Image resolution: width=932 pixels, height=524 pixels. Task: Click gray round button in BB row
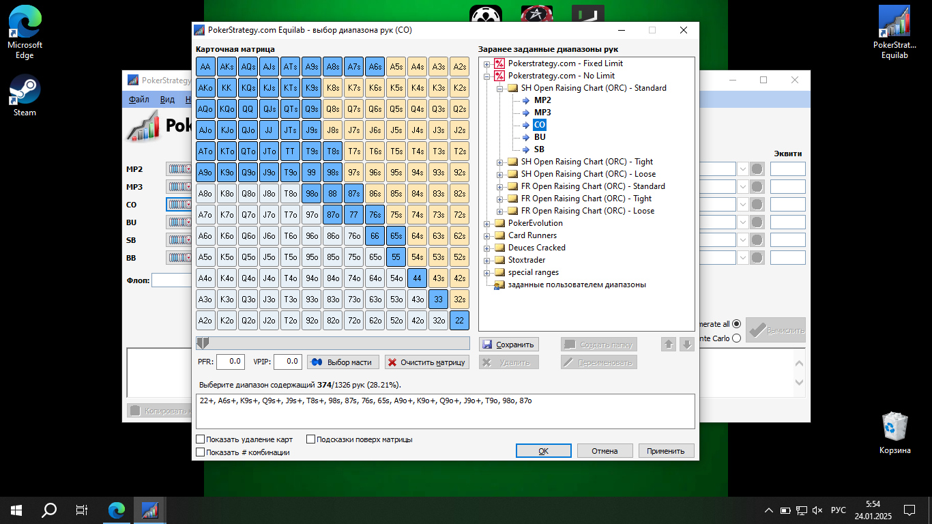pyautogui.click(x=757, y=258)
